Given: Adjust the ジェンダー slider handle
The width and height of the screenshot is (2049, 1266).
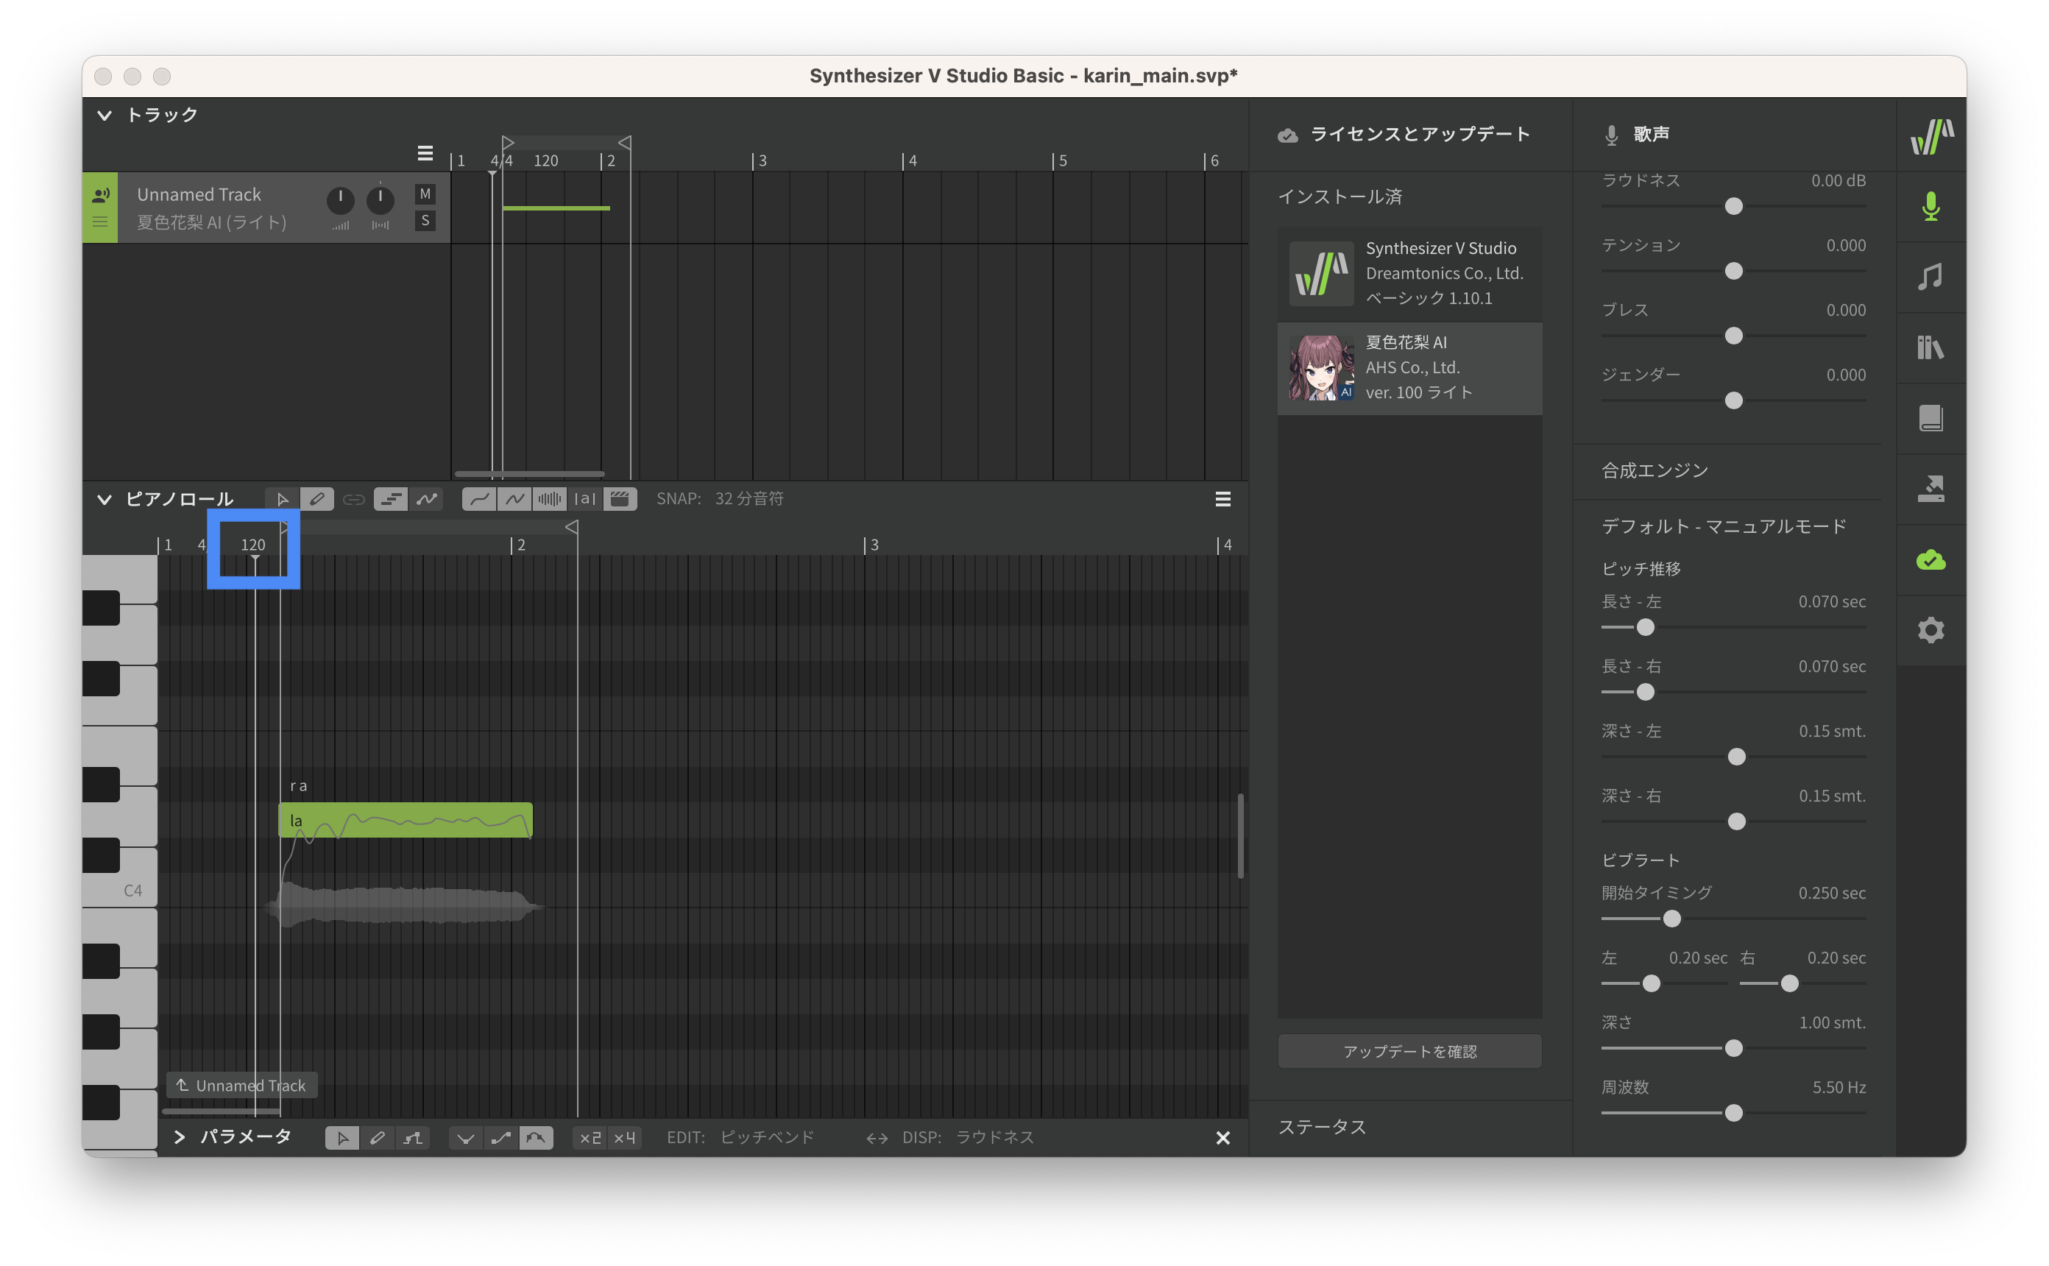Looking at the screenshot, I should click(x=1733, y=401).
